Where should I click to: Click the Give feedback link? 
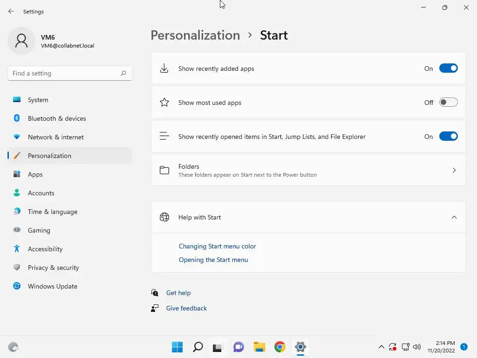click(x=186, y=308)
